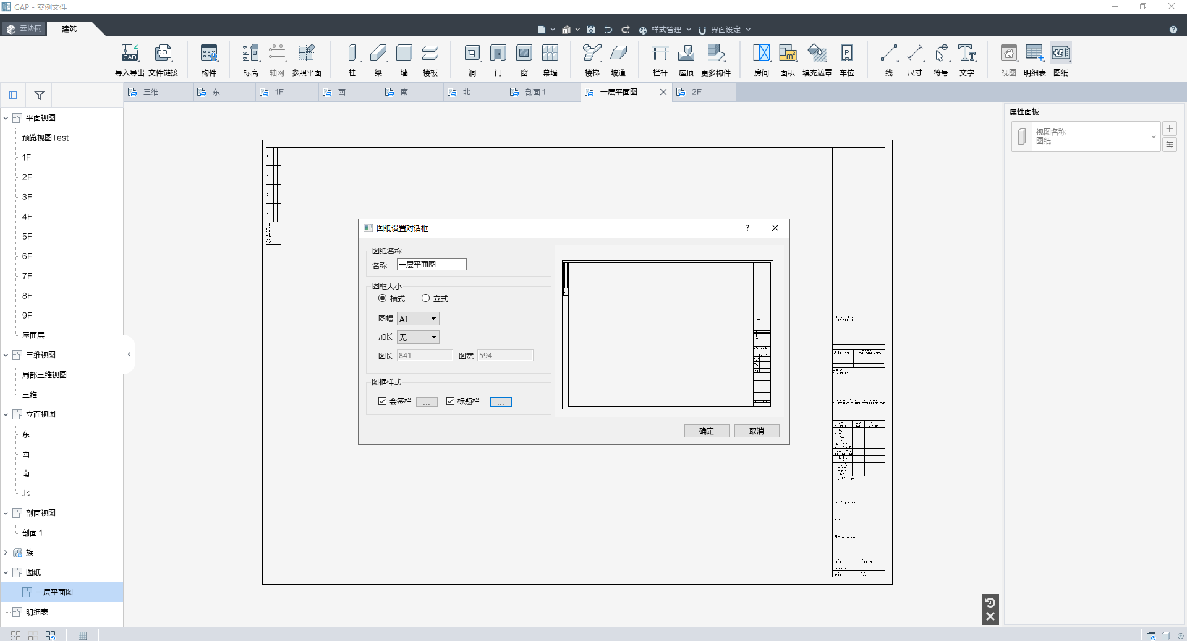Click the dialog help question mark
This screenshot has height=641, width=1187.
(747, 228)
